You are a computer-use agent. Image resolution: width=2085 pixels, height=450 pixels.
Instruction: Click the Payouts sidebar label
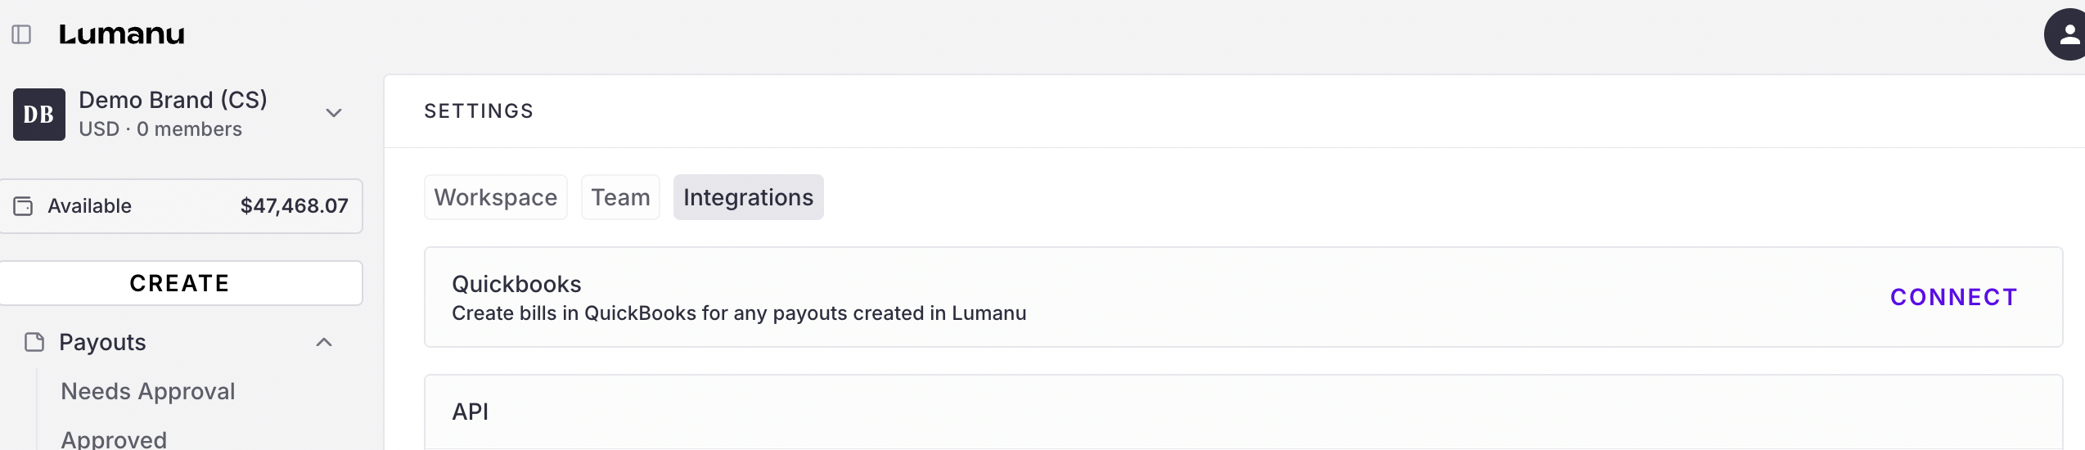pos(102,342)
